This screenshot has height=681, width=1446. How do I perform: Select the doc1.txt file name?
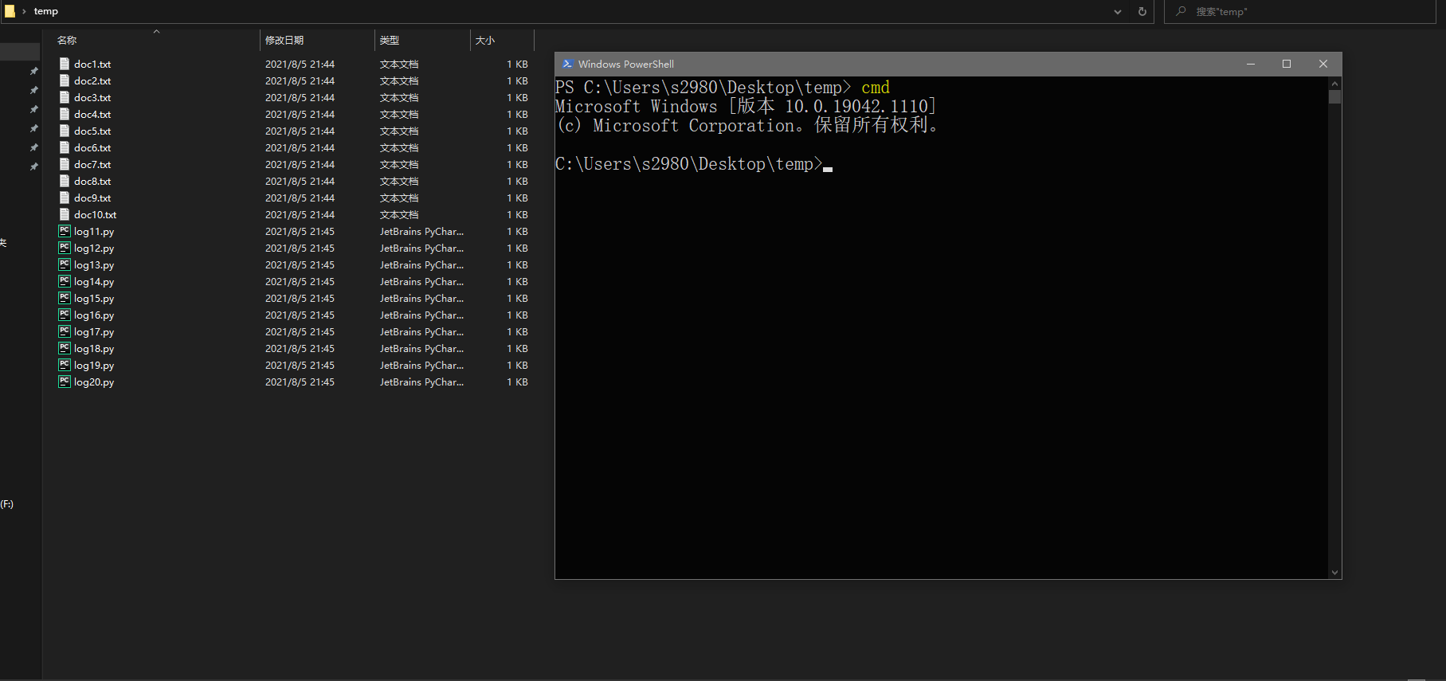(x=92, y=64)
